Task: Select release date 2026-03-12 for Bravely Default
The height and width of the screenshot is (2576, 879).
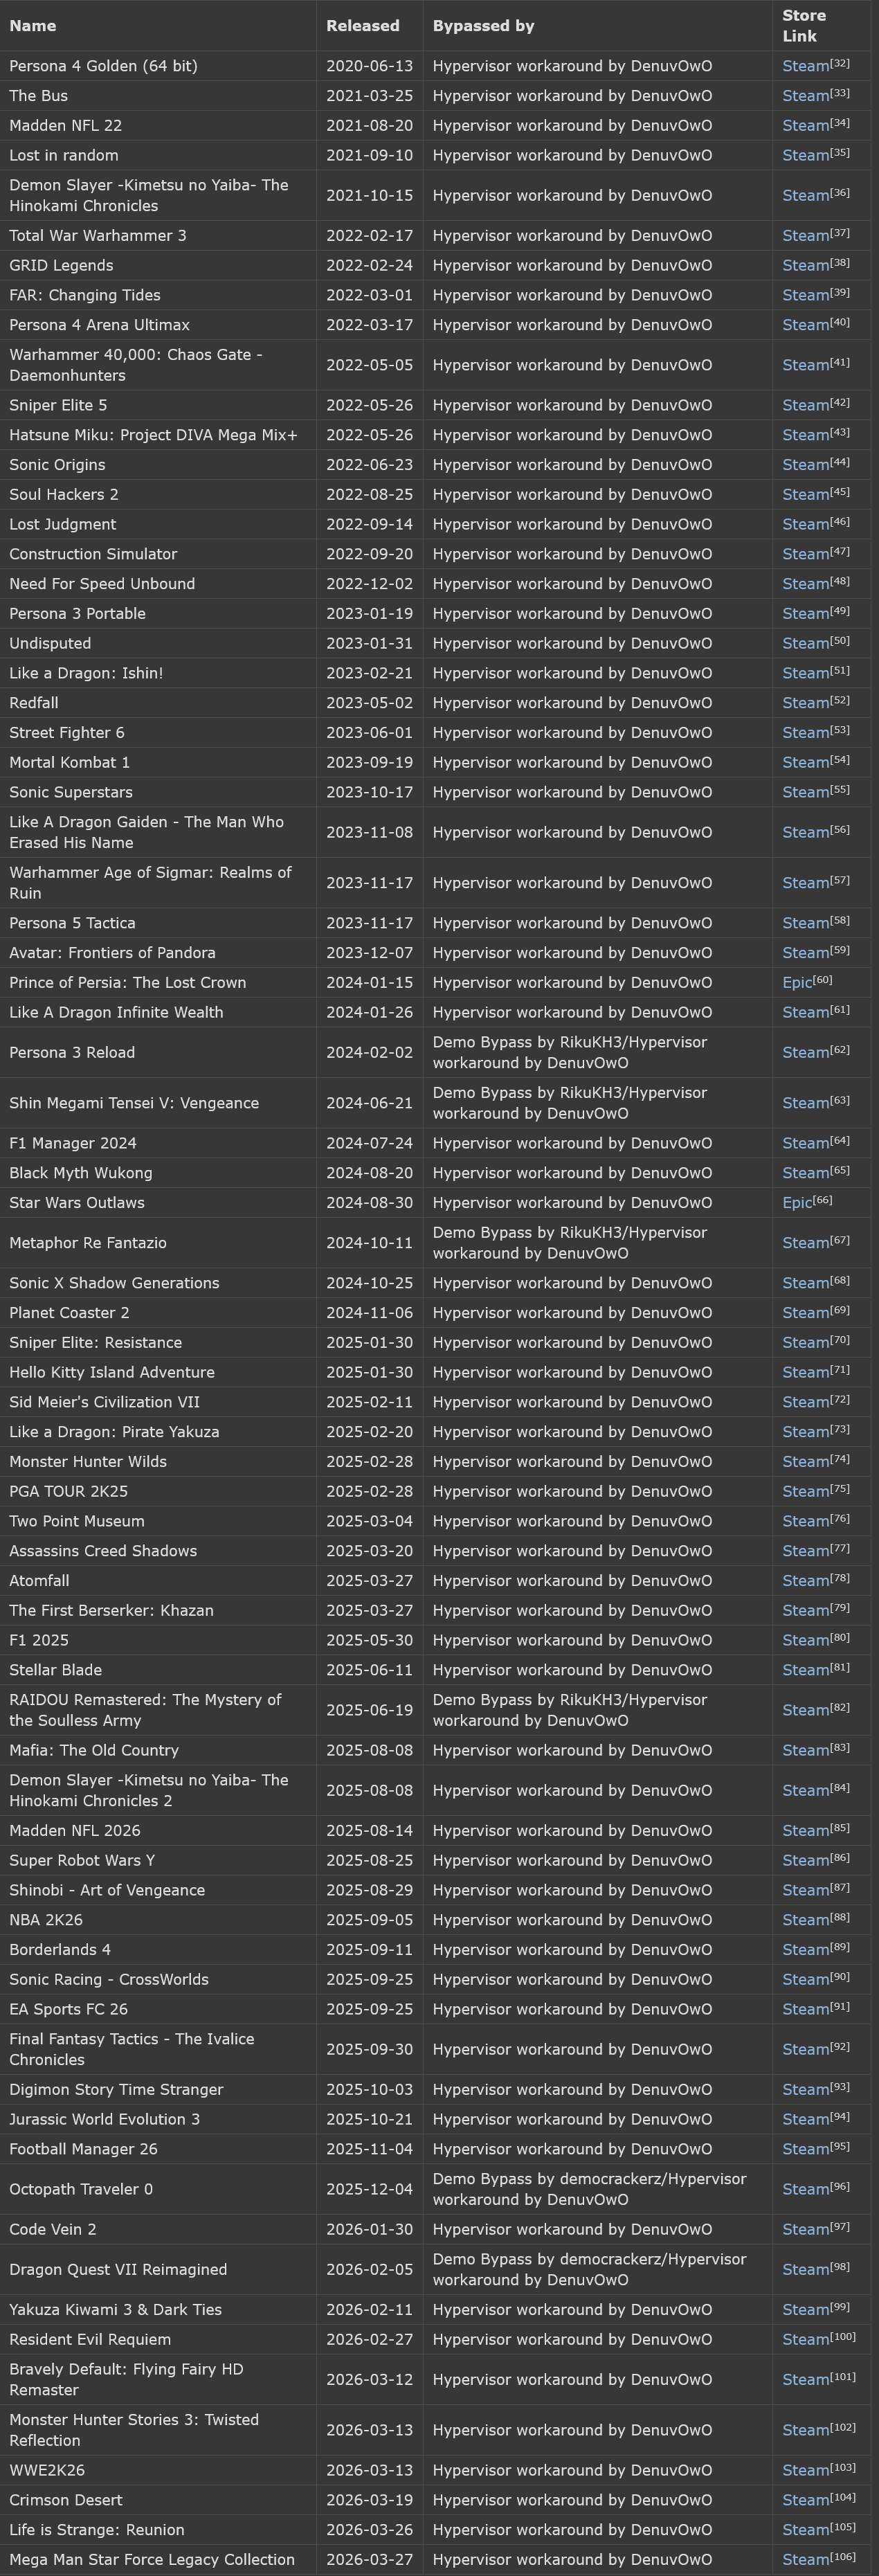Action: click(369, 2380)
